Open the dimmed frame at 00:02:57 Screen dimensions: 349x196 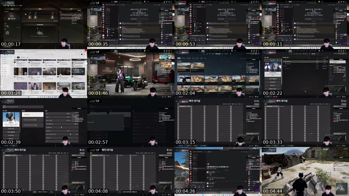pos(131,122)
